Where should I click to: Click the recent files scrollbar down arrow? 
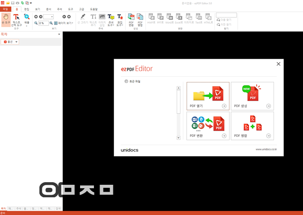click(x=178, y=138)
